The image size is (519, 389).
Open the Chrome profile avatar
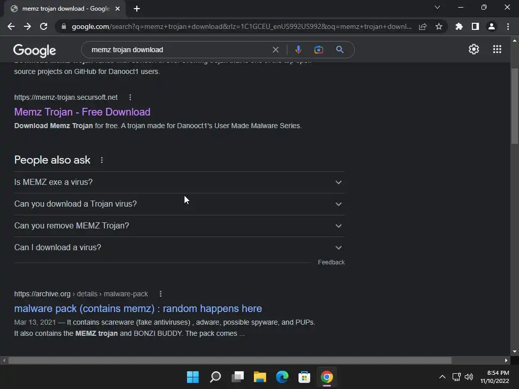click(492, 26)
